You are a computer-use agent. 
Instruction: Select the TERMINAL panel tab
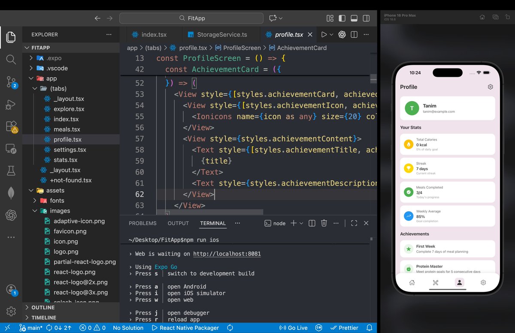[x=213, y=223]
